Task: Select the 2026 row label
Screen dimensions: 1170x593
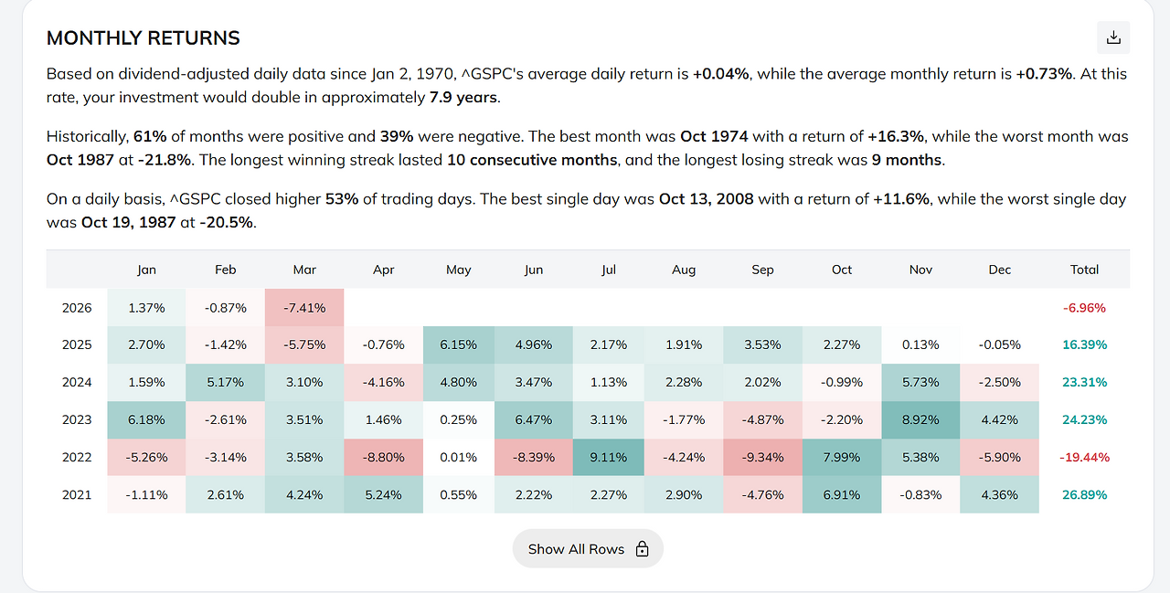Action: pyautogui.click(x=77, y=308)
